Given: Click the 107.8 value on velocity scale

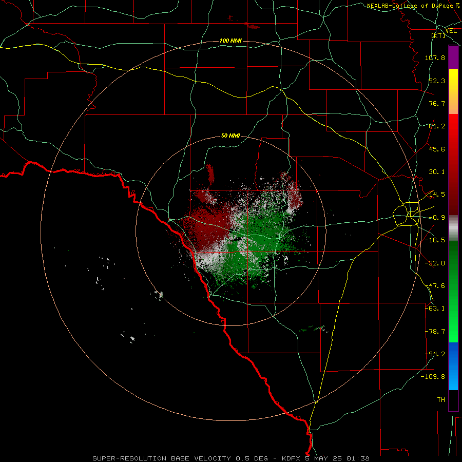Looking at the screenshot, I should coord(435,57).
